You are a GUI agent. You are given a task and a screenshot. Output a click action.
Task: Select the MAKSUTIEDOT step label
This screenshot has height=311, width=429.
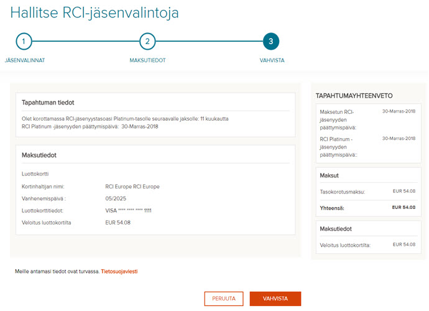point(147,60)
